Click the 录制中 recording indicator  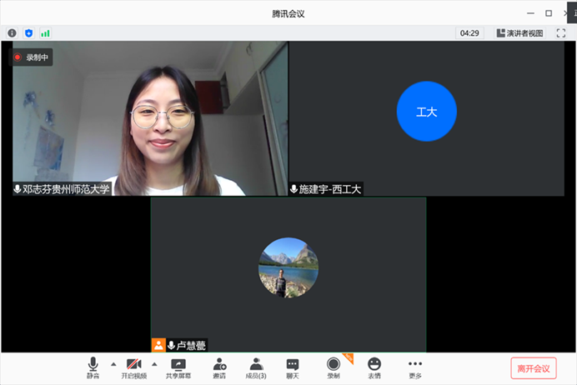click(x=31, y=57)
